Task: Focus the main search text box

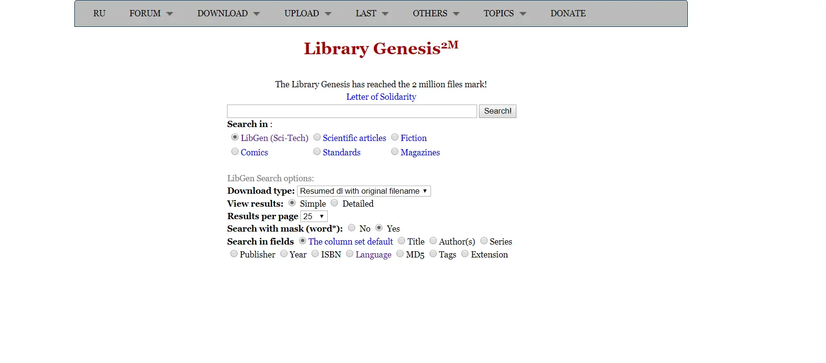Action: click(x=352, y=111)
